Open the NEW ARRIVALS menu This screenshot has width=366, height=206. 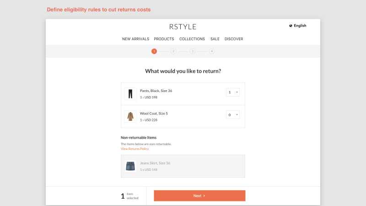(135, 39)
